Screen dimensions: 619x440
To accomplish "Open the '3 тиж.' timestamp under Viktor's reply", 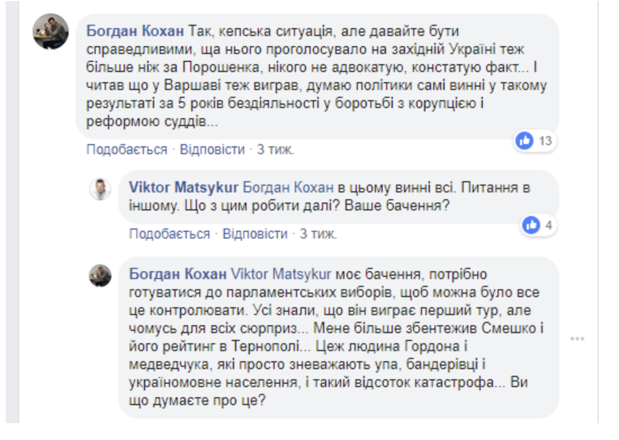I will pyautogui.click(x=318, y=234).
